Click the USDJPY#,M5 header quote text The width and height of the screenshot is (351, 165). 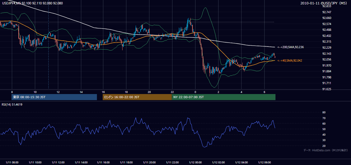[x=32, y=3]
